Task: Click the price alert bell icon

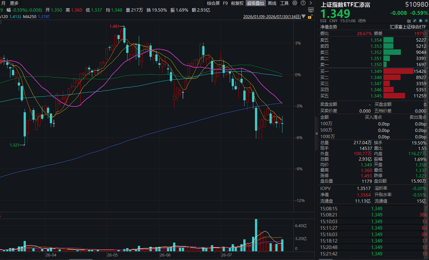Action: (421, 21)
